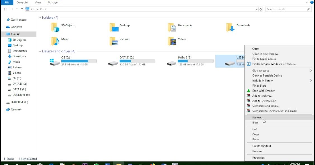
Task: Collapse the Folders (7) section
Action: tap(40, 17)
